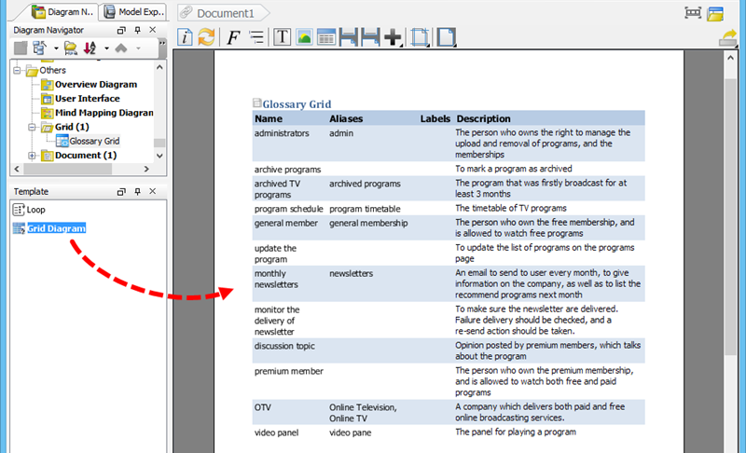Click the tree horizontal scroll-right arrow
The image size is (746, 453).
(146, 169)
